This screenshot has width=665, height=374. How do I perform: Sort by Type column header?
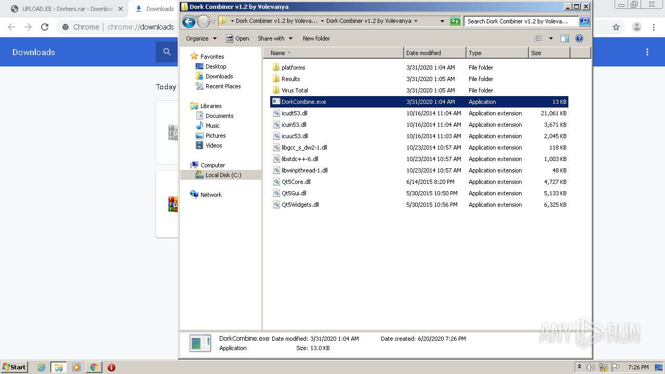coord(497,53)
